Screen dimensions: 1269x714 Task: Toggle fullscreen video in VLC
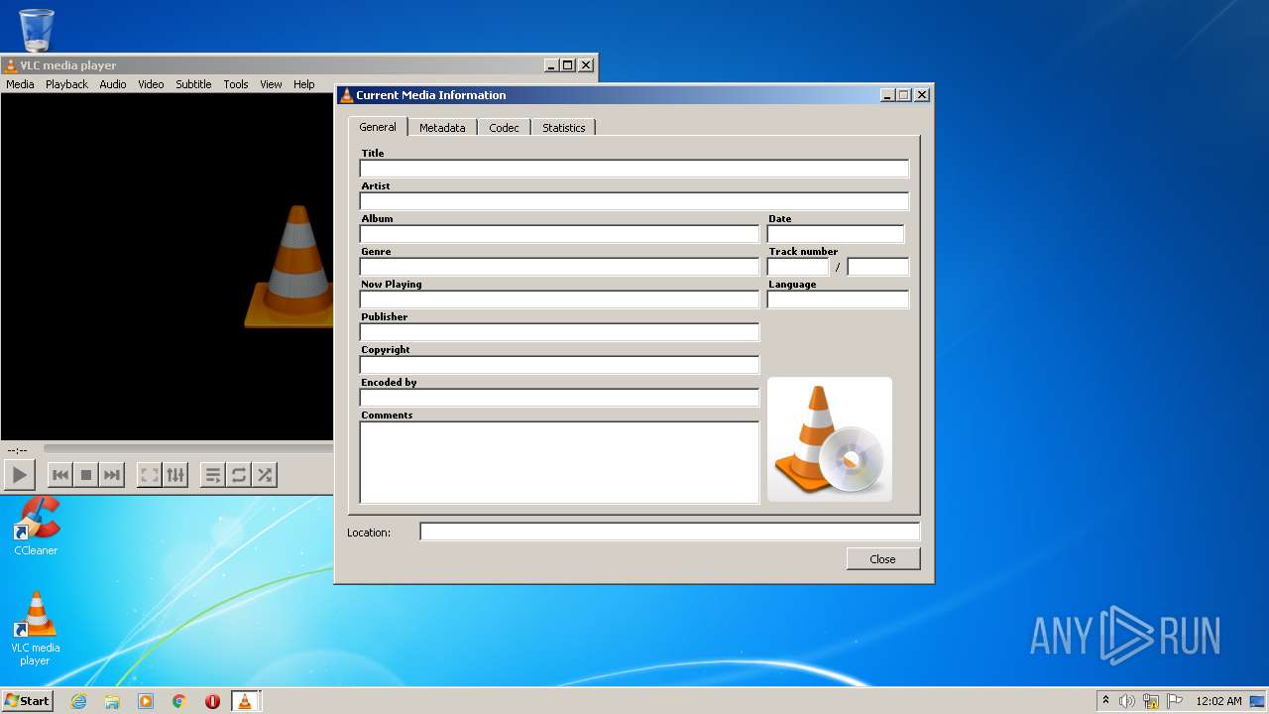(x=150, y=475)
